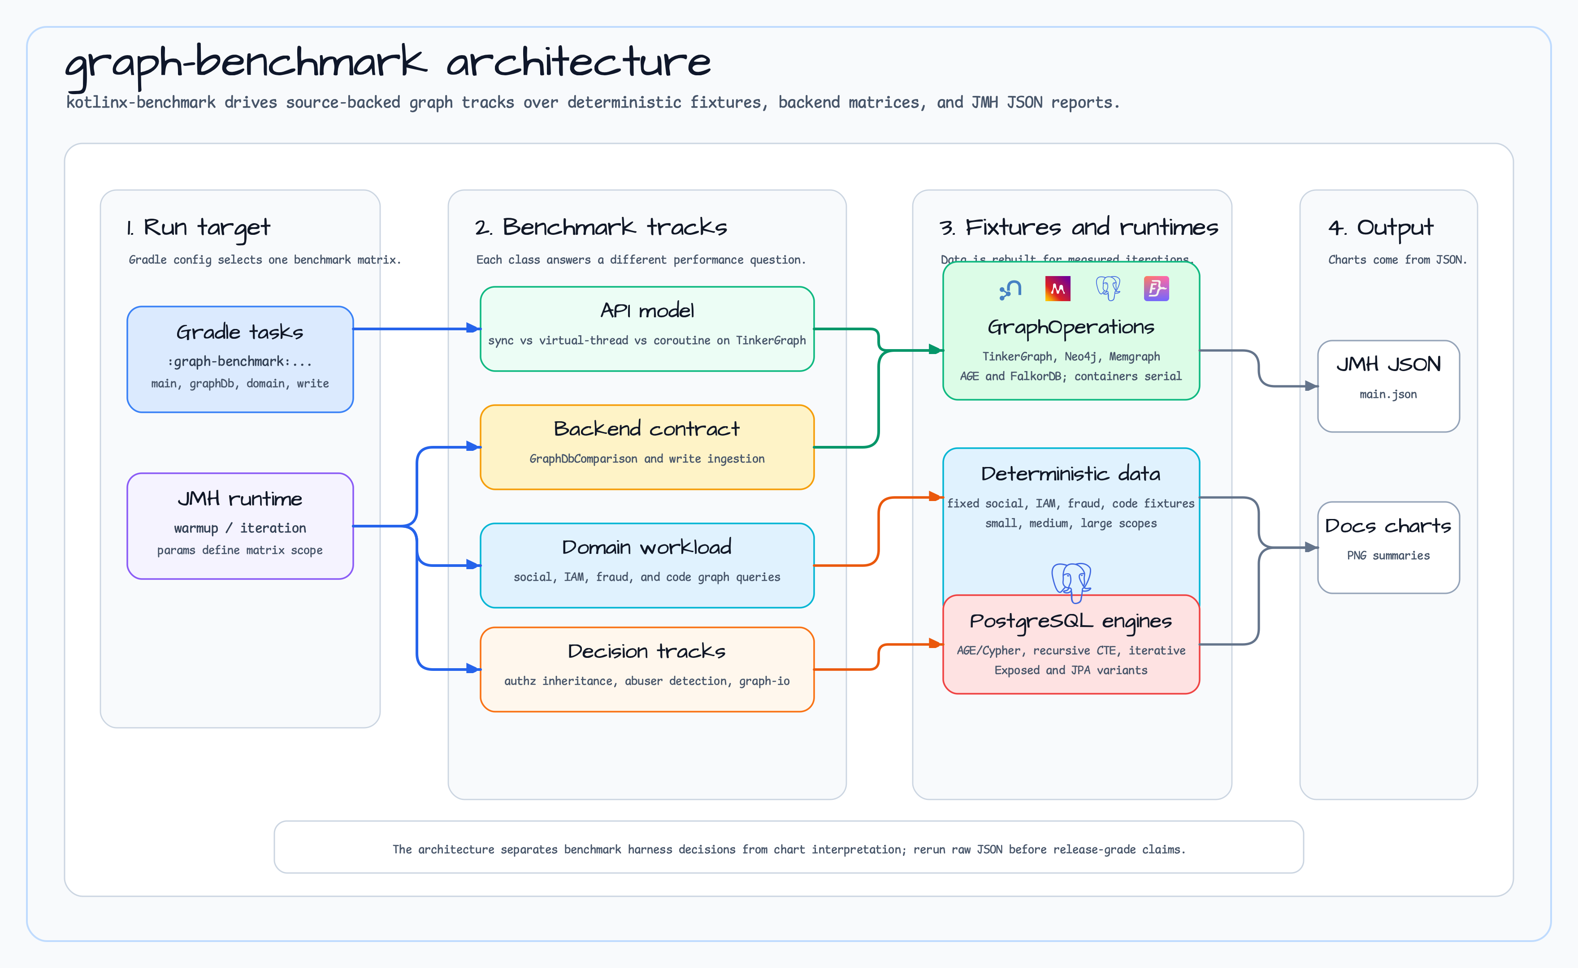Click the 'main.json' file name

pyautogui.click(x=1388, y=394)
